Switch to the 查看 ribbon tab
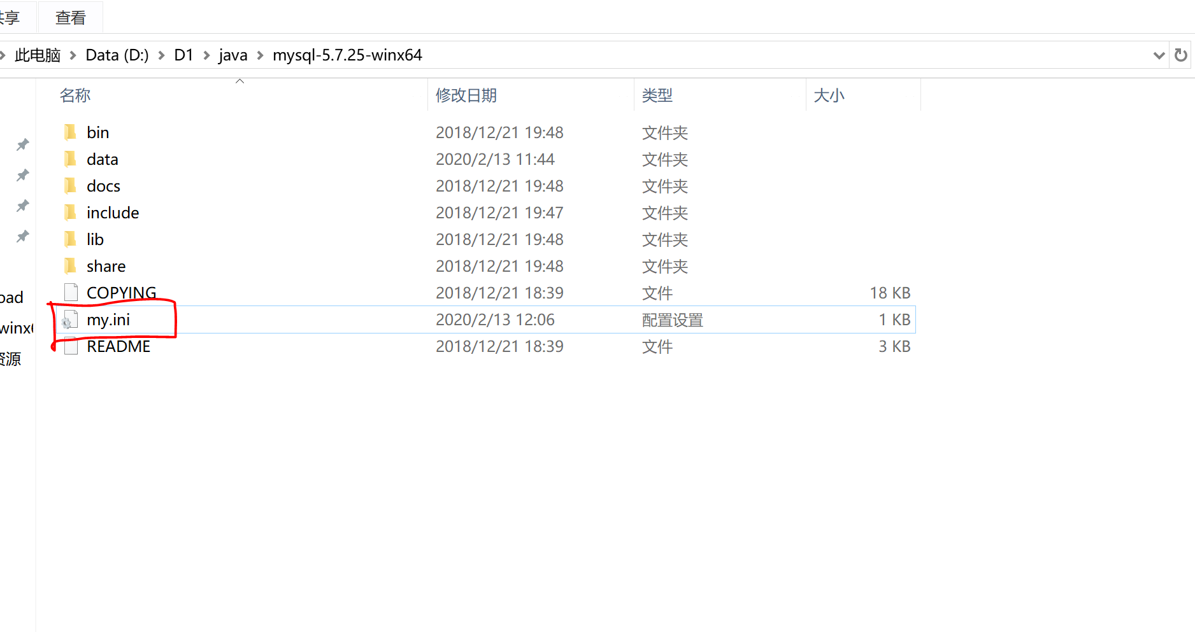The image size is (1195, 632). [x=70, y=17]
